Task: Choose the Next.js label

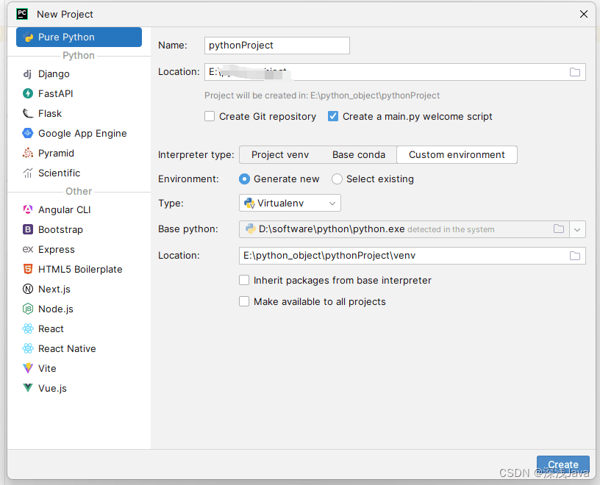Action: tap(54, 290)
